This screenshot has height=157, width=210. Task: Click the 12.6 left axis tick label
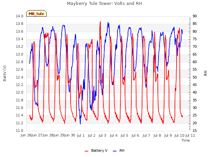tap(20, 70)
